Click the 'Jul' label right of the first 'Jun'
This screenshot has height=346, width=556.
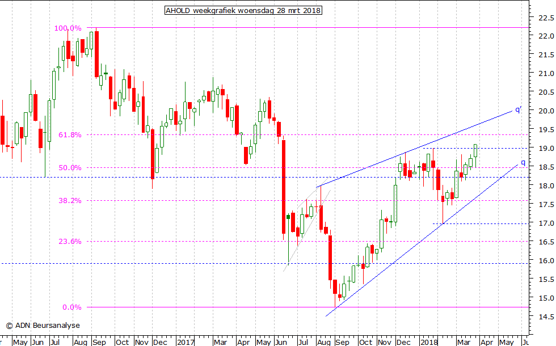pyautogui.click(x=55, y=342)
